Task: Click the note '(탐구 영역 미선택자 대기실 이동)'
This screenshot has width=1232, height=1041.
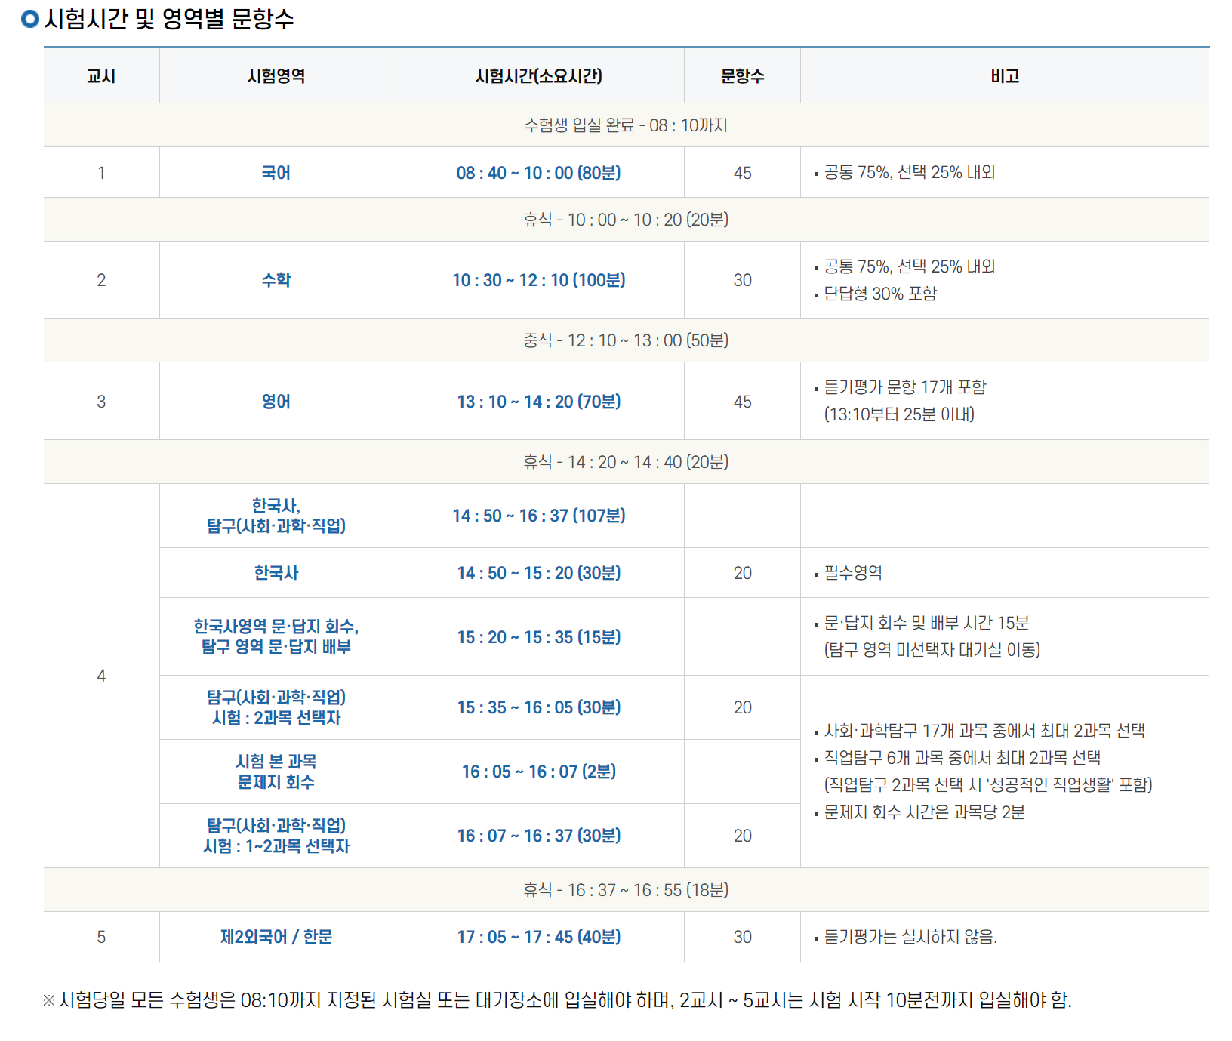Action: pos(932,650)
